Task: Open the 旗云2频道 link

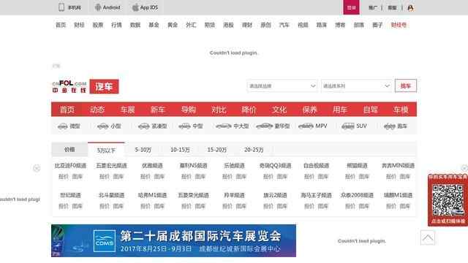Action: (x=275, y=195)
